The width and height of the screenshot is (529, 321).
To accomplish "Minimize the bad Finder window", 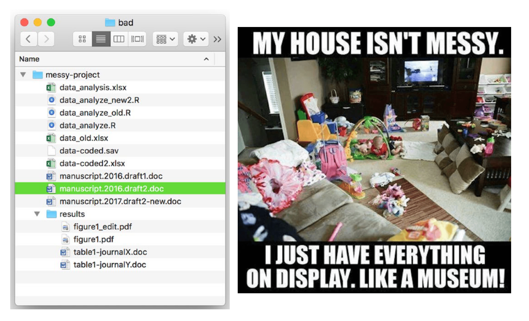I will [x=38, y=23].
